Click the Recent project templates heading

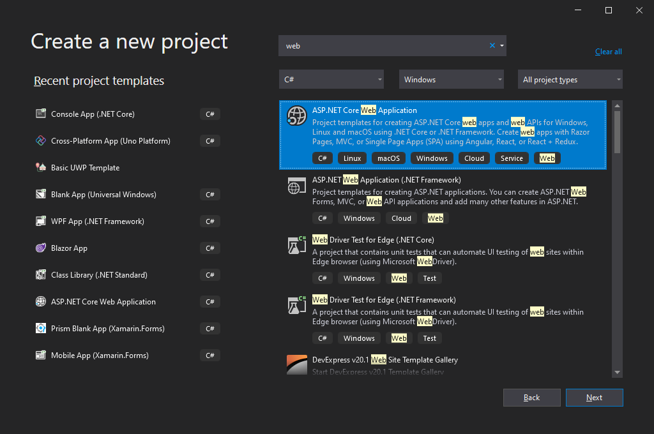(x=99, y=80)
